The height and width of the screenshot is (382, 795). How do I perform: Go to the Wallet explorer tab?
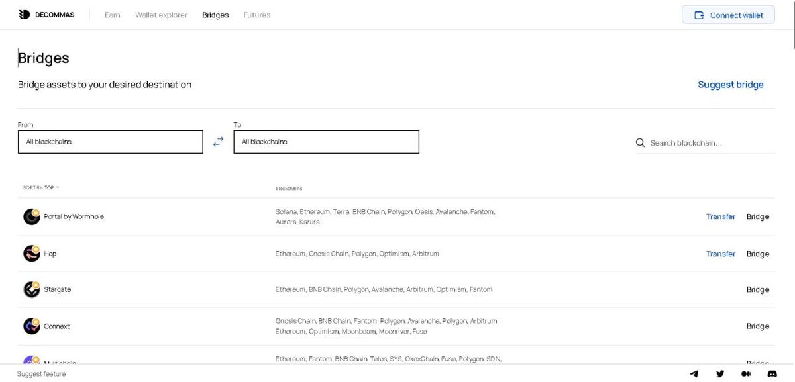point(161,15)
